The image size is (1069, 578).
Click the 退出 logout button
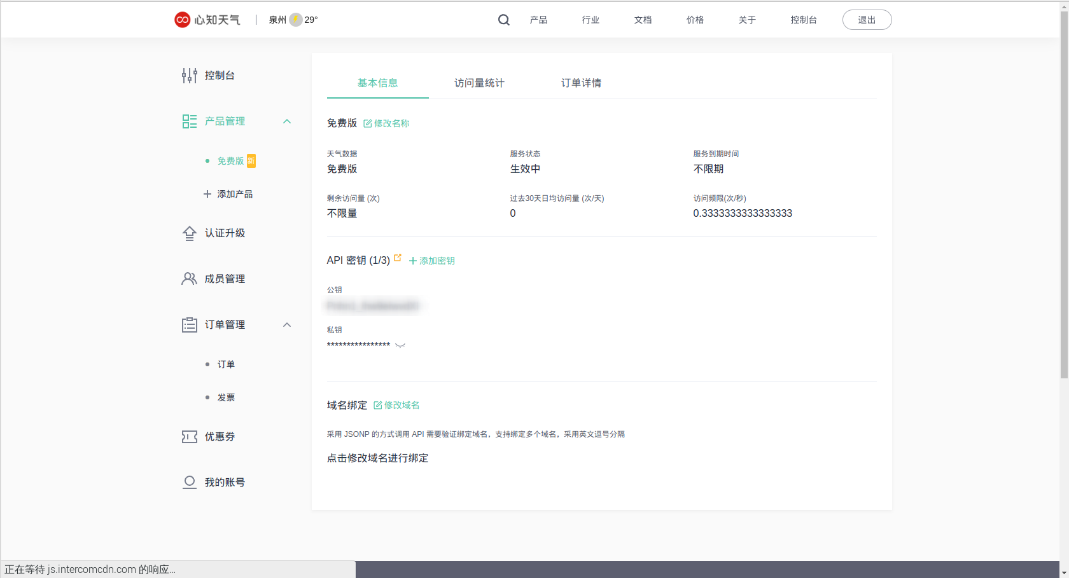click(x=867, y=20)
